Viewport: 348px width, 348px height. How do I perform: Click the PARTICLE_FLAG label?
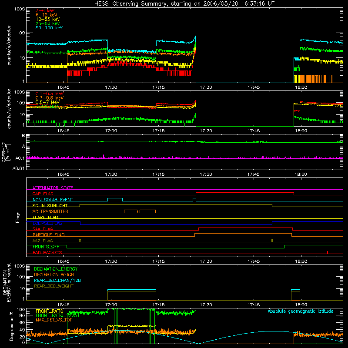tap(49, 234)
